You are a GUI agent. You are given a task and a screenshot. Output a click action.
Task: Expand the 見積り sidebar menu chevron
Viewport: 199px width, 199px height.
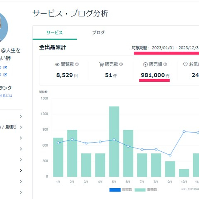click(x=21, y=127)
